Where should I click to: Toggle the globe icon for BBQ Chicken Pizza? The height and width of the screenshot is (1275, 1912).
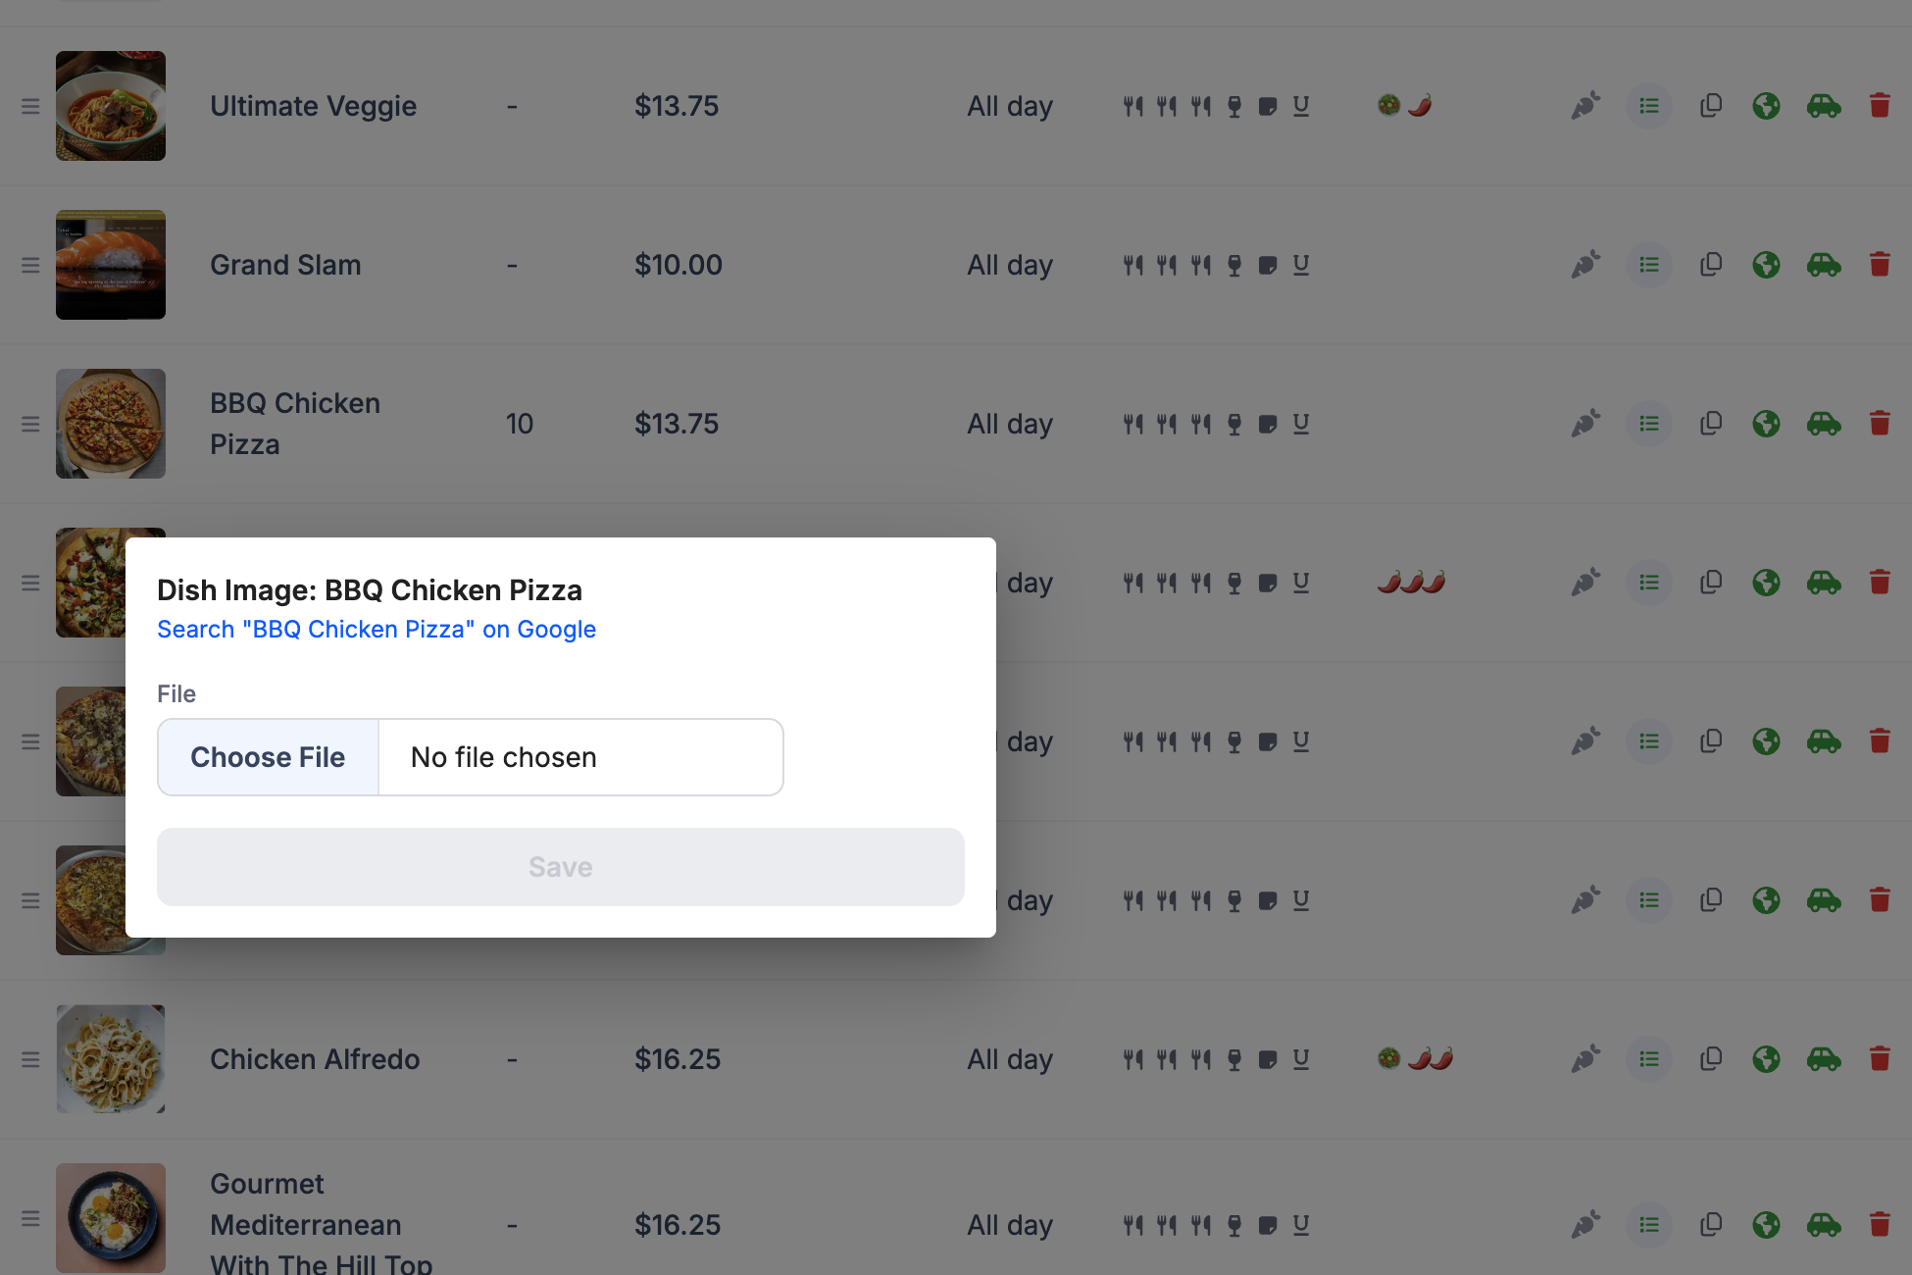1766,424
